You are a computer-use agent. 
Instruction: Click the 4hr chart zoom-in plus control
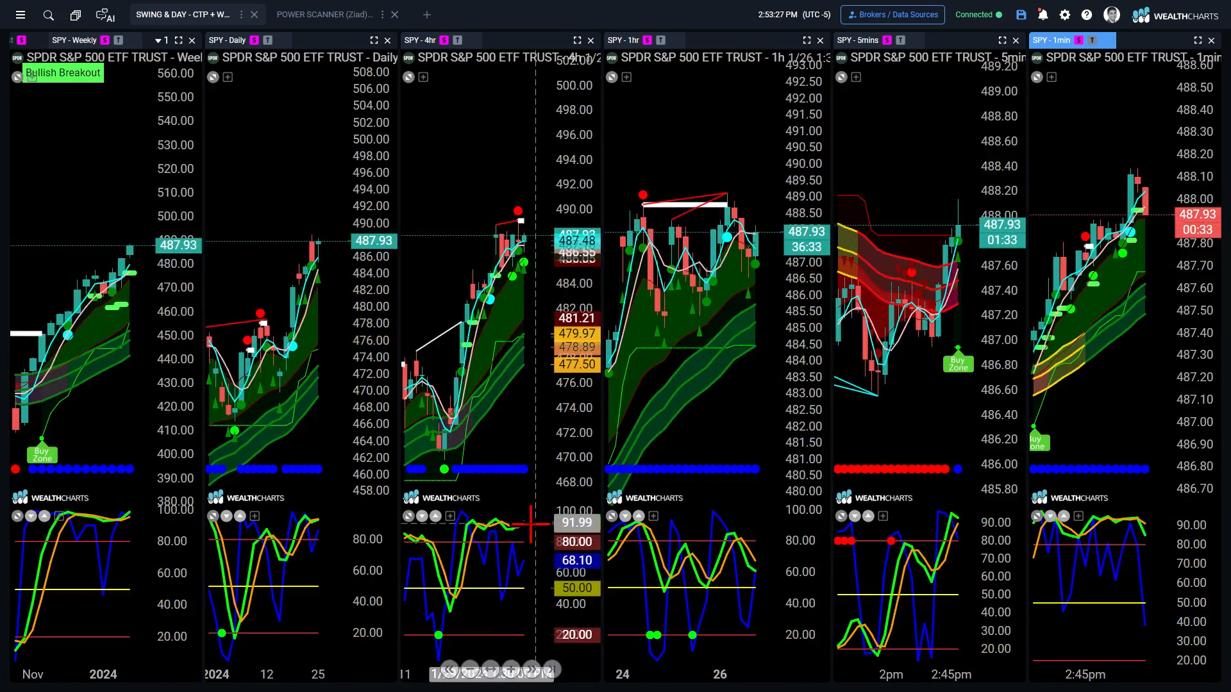(x=511, y=670)
